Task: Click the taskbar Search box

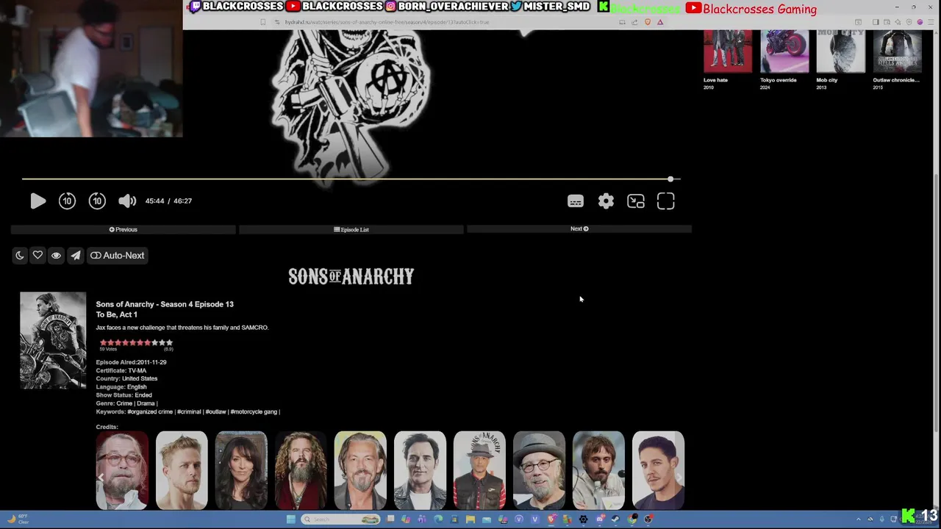Action: click(340, 519)
